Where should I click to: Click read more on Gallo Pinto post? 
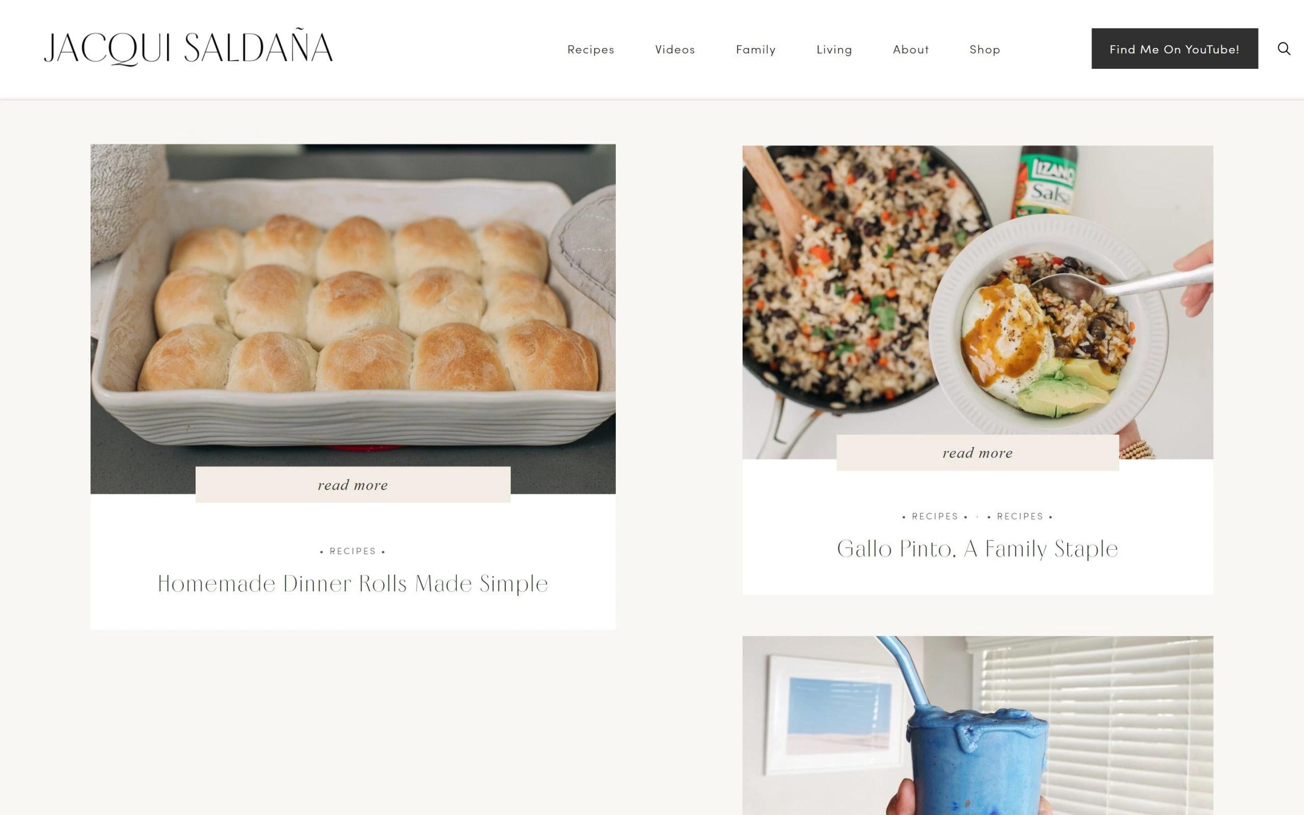click(977, 453)
